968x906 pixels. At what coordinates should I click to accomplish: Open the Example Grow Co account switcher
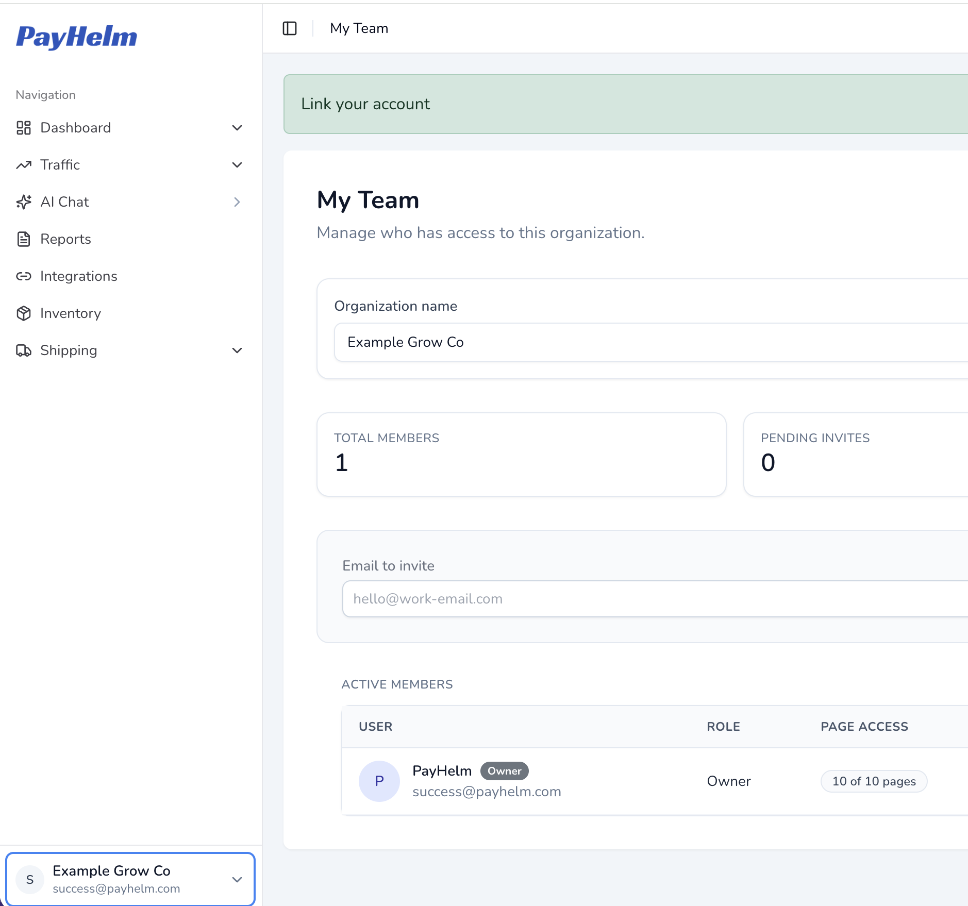[x=130, y=879]
